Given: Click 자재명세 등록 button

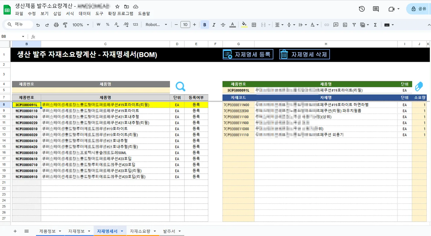Looking at the screenshot, I should click(x=248, y=54).
